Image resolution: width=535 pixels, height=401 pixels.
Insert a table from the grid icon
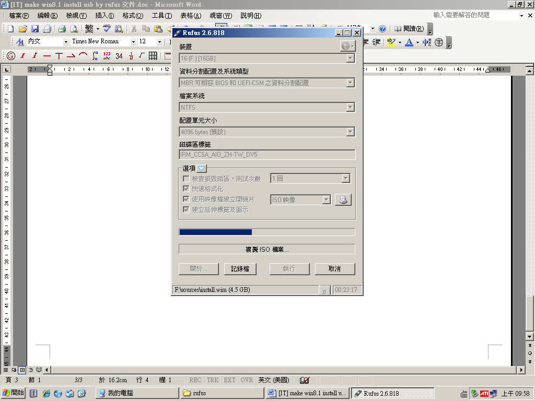point(153,56)
